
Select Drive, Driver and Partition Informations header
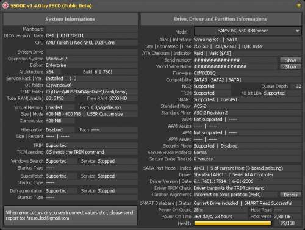coord(221,19)
